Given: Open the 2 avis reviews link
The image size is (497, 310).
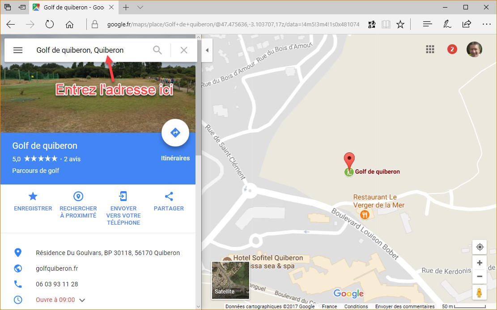Looking at the screenshot, I should coord(72,159).
